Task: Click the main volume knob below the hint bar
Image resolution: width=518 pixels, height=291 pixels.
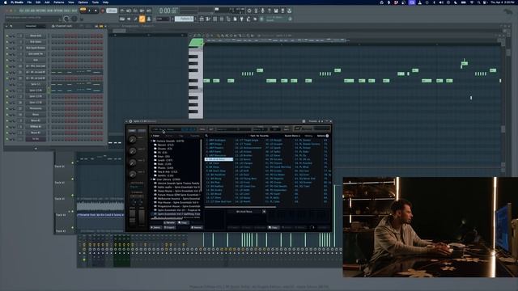Action: pyautogui.click(x=66, y=19)
